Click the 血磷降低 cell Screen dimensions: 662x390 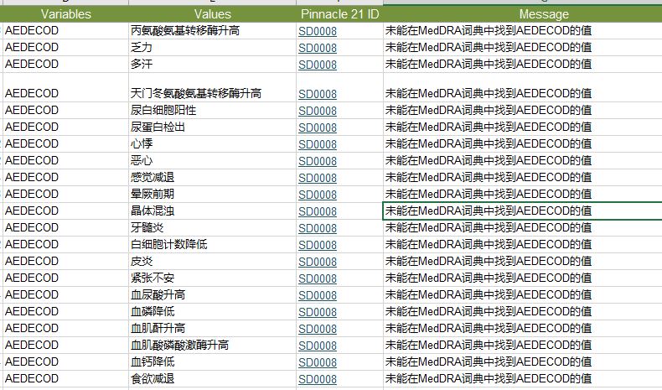212,311
